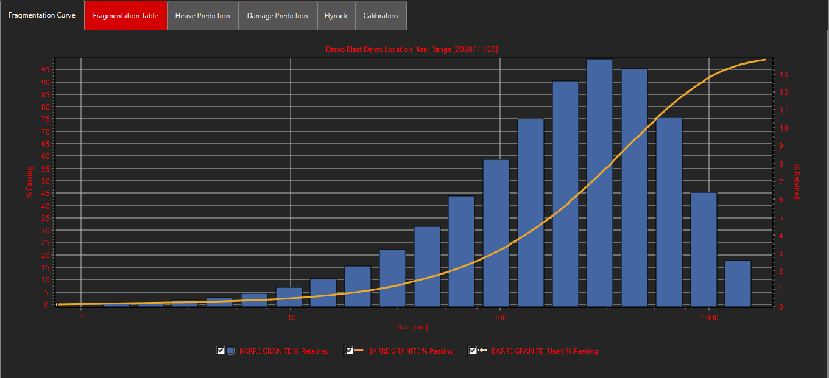Viewport: 829px width, 378px height.
Task: Click the Size [mm] axis title
Action: 412,327
